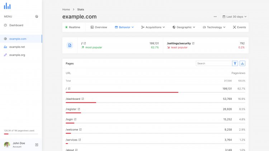Open the Events tab
This screenshot has width=269, height=151.
pyautogui.click(x=239, y=27)
